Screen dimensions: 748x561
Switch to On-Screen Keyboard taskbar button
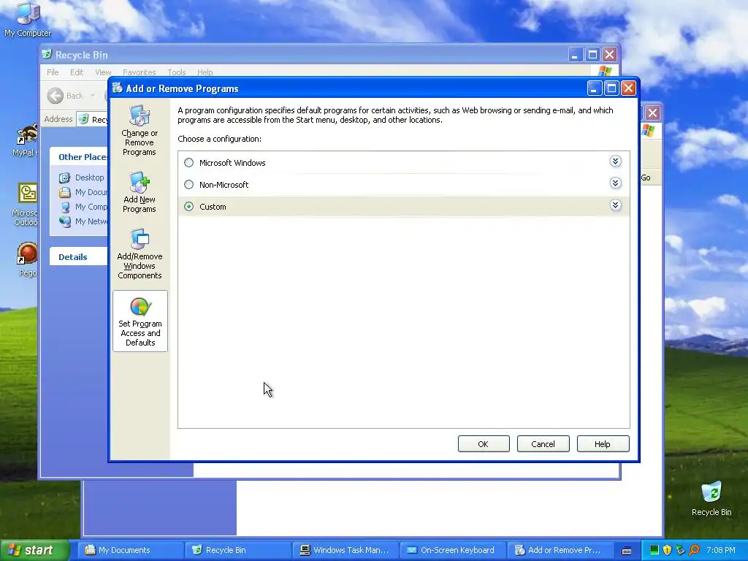click(452, 550)
